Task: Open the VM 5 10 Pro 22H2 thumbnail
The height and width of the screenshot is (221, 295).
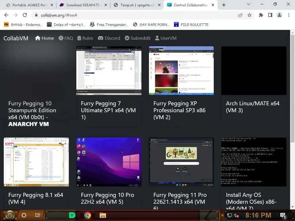Action: (x=109, y=162)
